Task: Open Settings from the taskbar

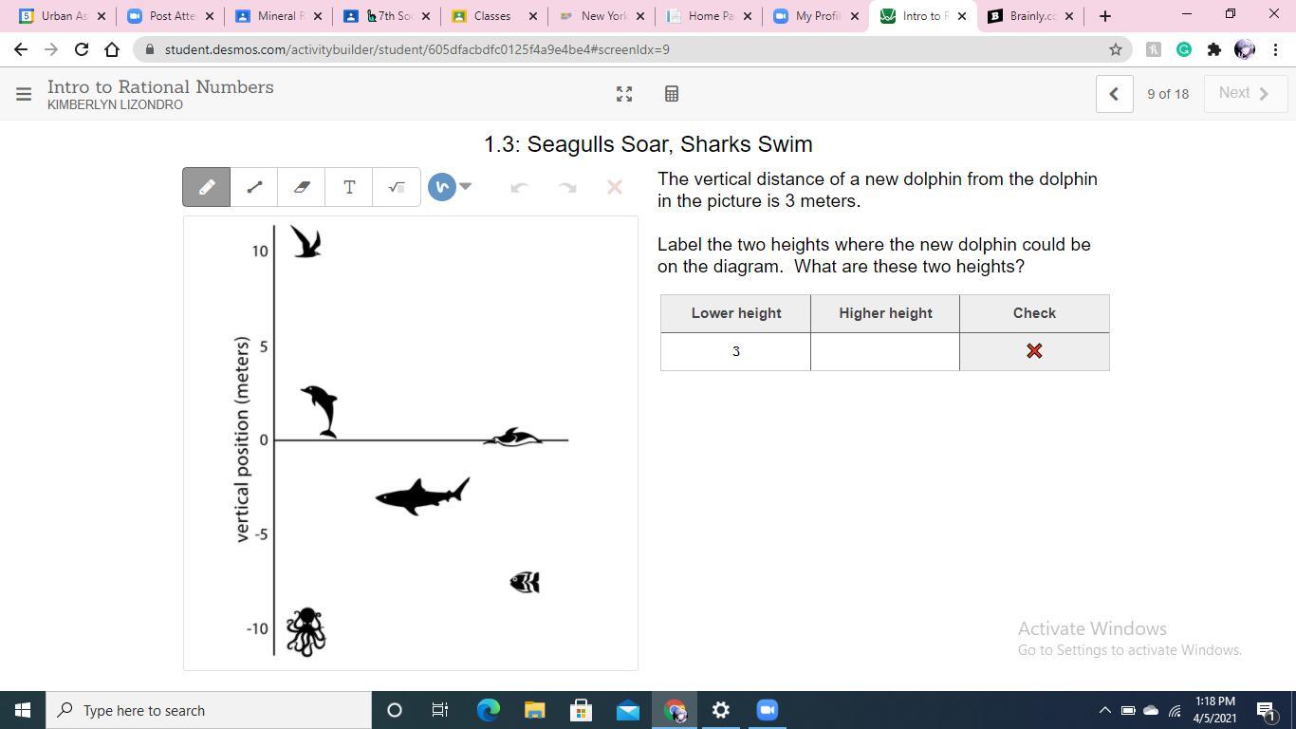Action: [x=721, y=710]
